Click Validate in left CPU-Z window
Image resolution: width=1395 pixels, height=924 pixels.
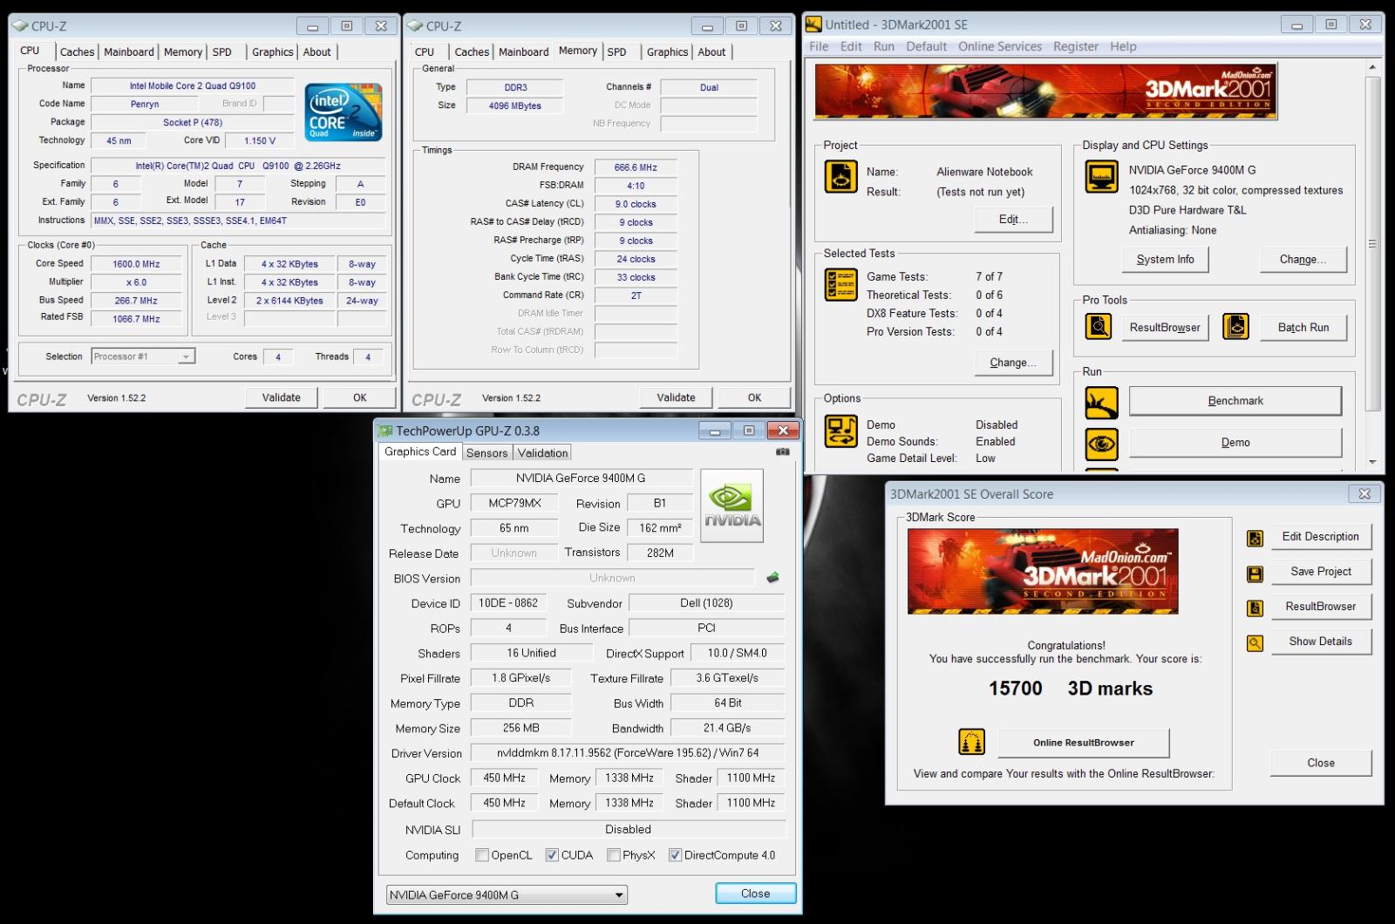point(282,397)
